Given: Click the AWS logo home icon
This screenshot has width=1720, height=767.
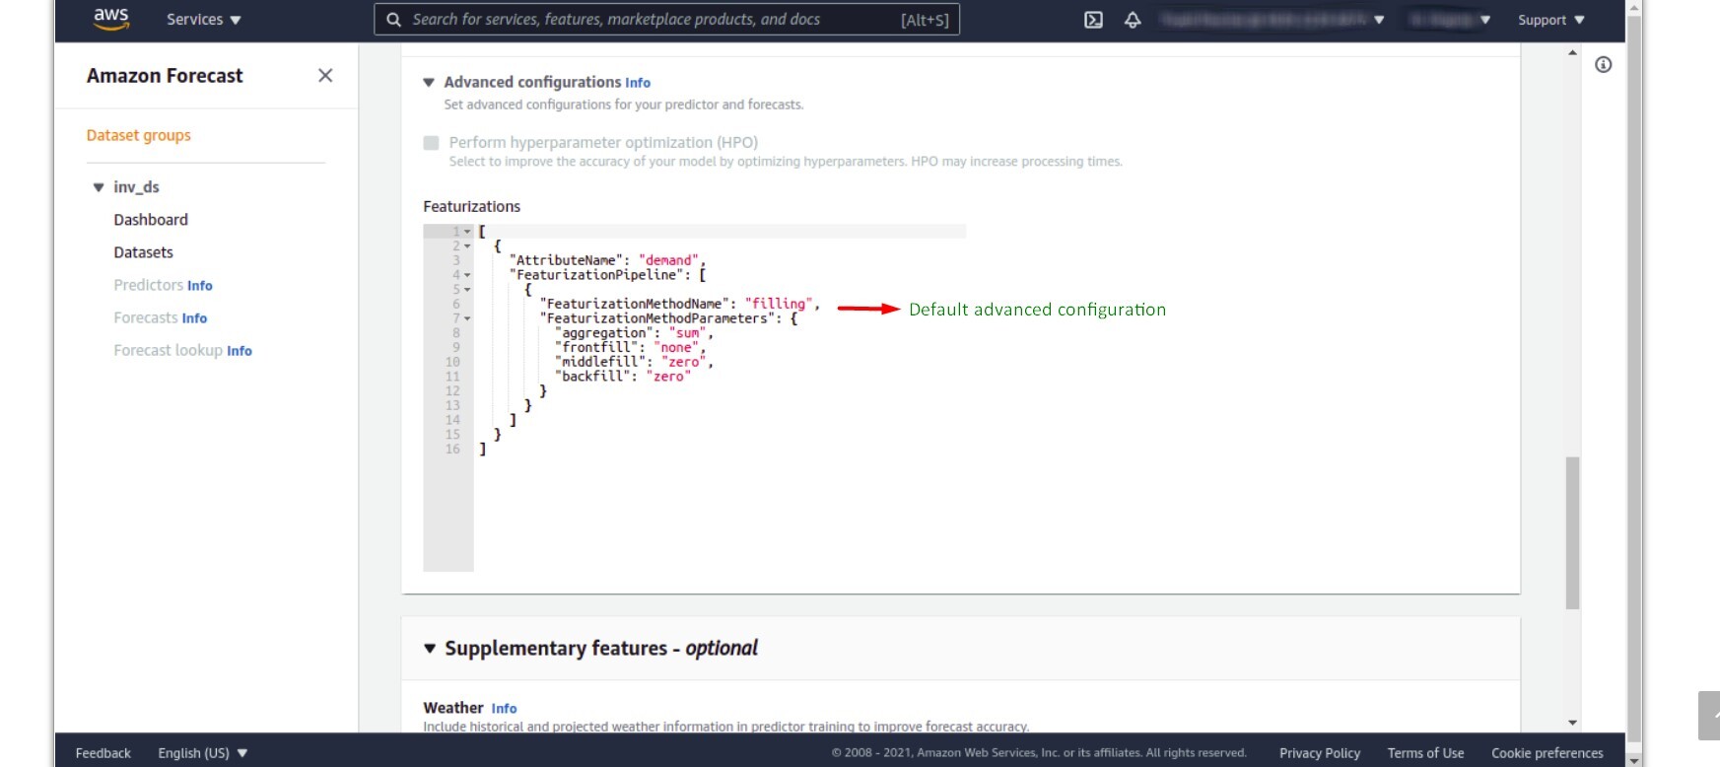Looking at the screenshot, I should 111,19.
